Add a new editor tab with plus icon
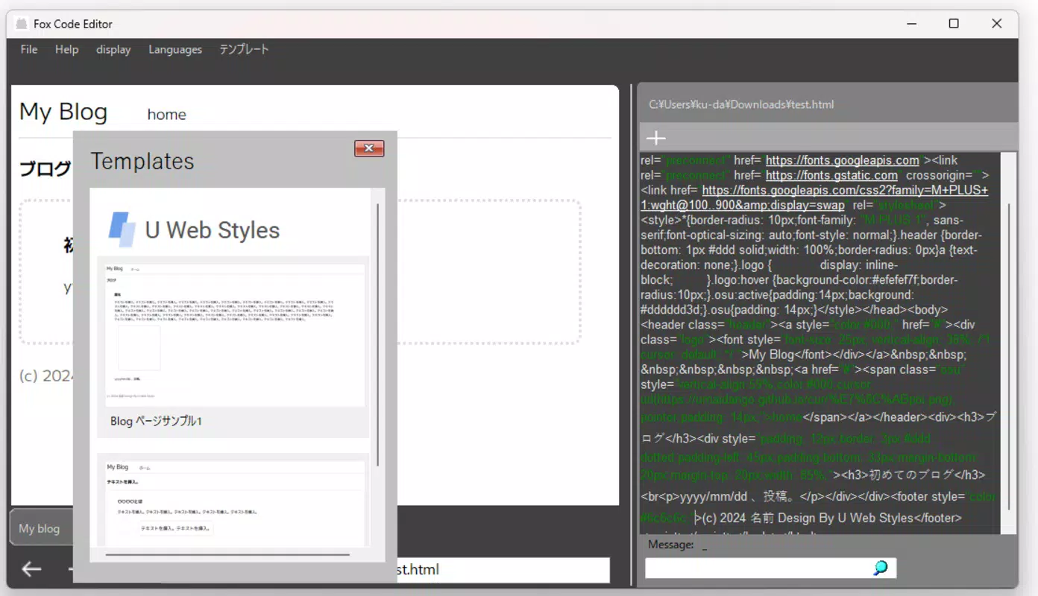 (655, 138)
